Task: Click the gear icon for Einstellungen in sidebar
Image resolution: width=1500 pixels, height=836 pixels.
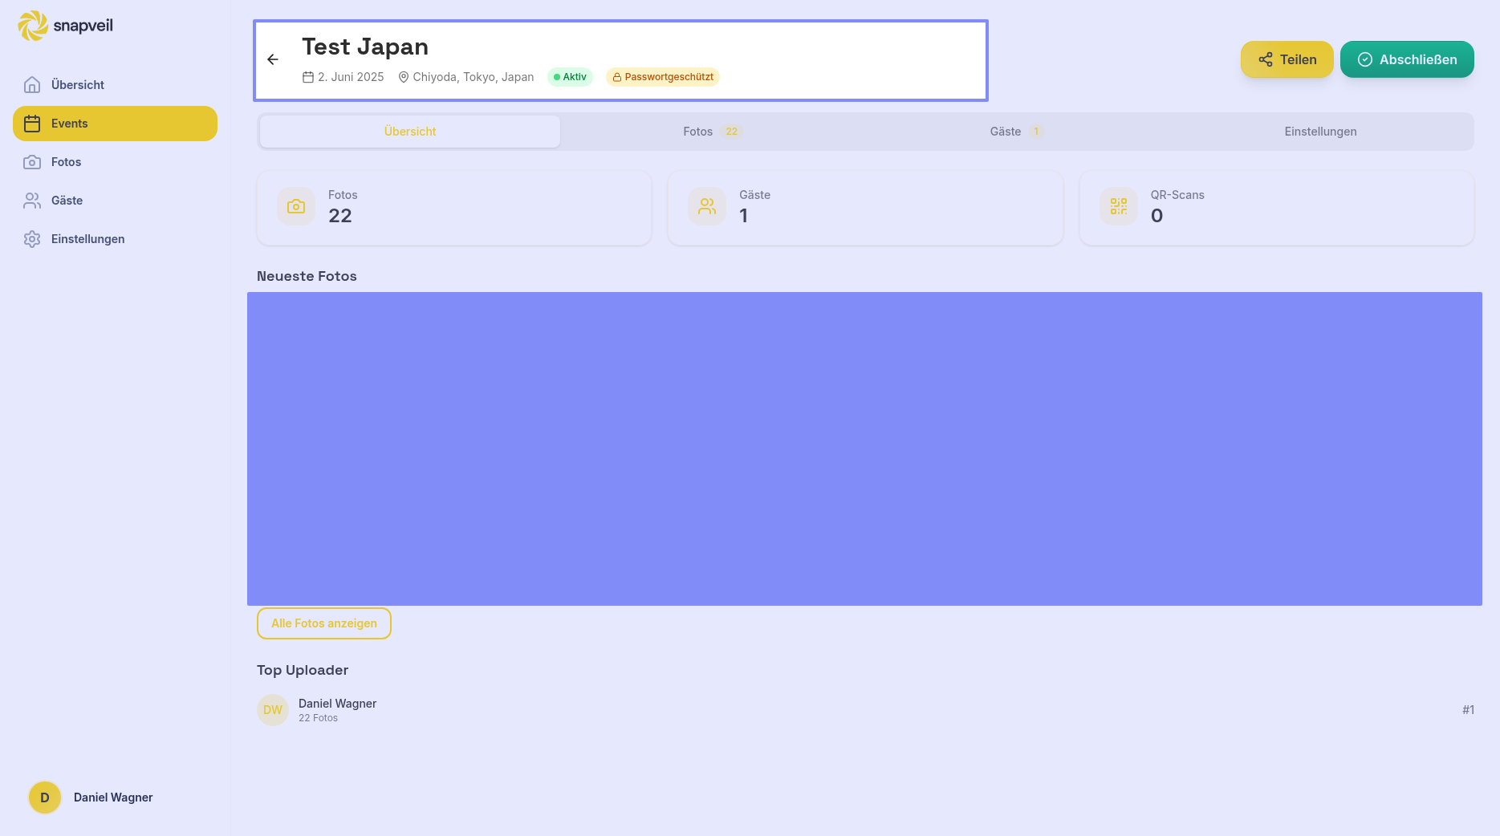Action: point(32,239)
